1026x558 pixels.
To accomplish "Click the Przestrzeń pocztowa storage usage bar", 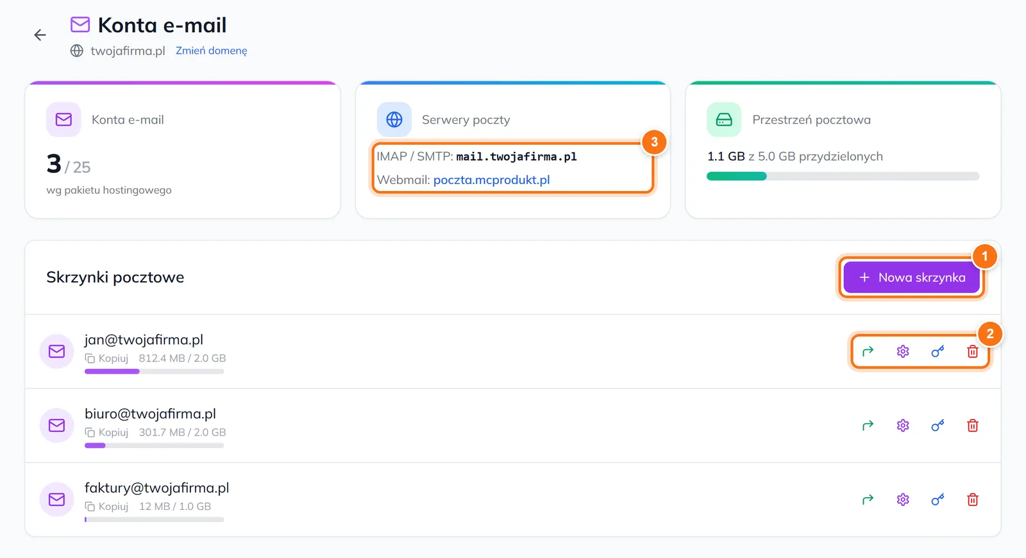I will 843,176.
